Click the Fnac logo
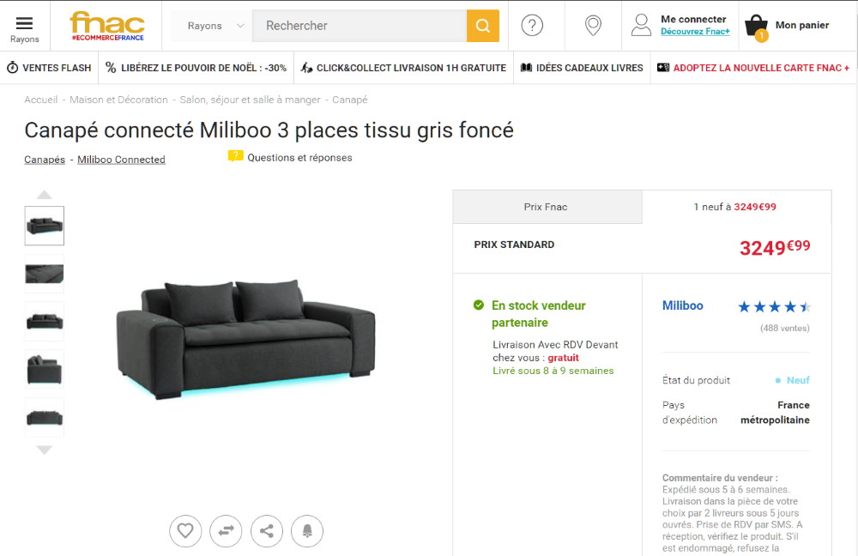The height and width of the screenshot is (556, 858). (107, 26)
